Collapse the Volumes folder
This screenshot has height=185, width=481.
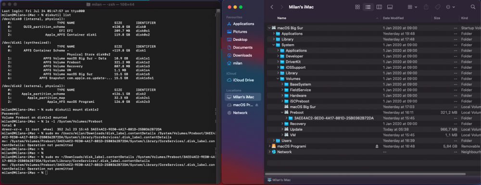point(278,79)
